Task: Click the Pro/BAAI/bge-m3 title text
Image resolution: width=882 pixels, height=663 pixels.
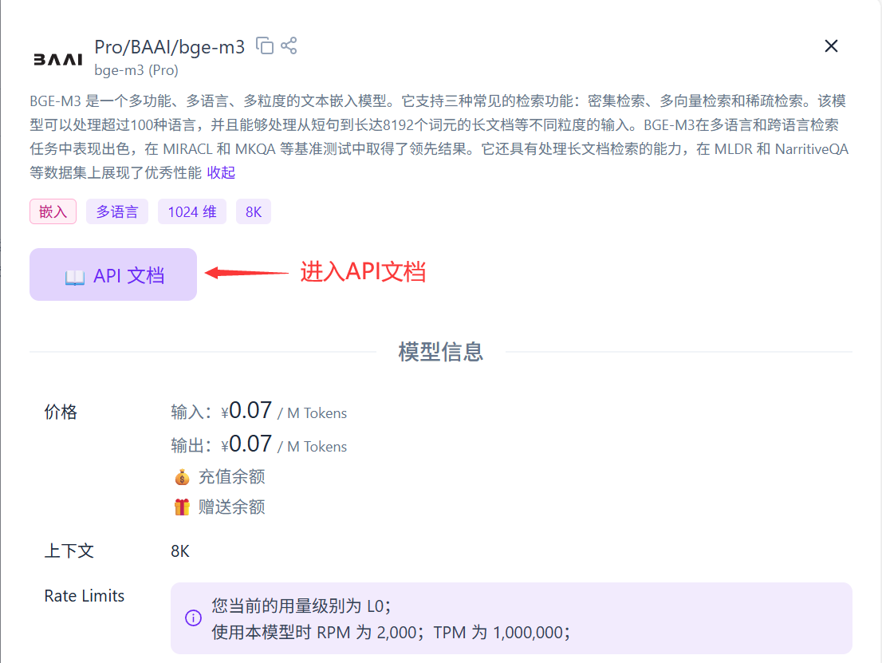Action: (x=169, y=47)
